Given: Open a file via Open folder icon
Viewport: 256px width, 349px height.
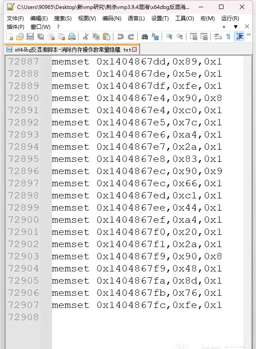Looking at the screenshot, I should [x=20, y=37].
